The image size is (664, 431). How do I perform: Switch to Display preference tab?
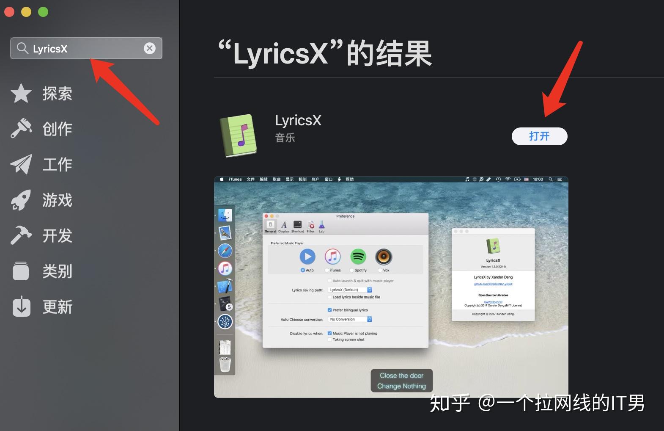coord(284,227)
